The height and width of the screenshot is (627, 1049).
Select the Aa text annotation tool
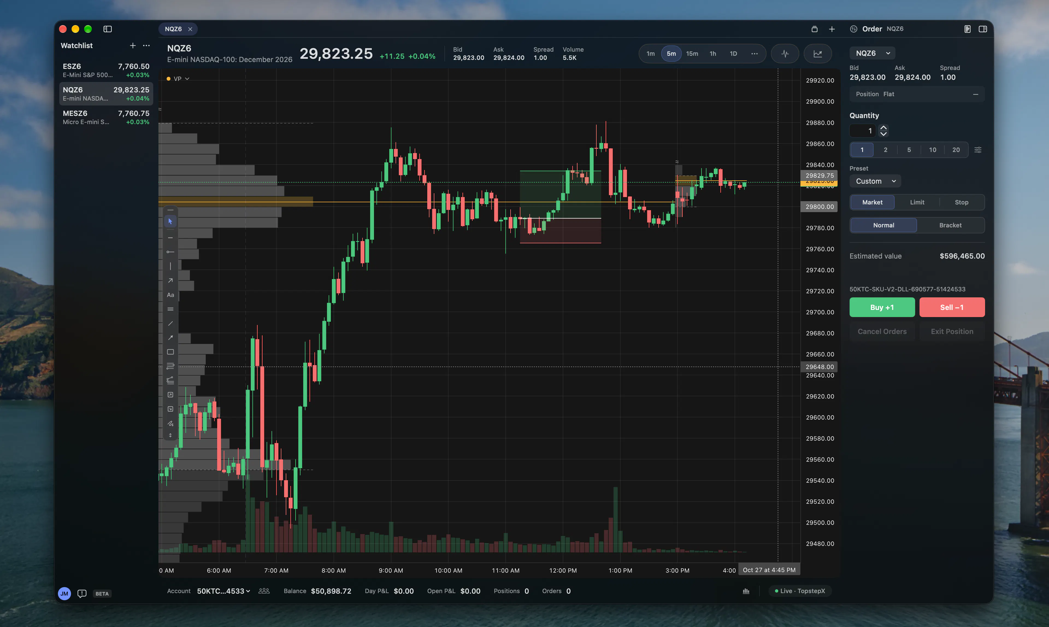170,295
